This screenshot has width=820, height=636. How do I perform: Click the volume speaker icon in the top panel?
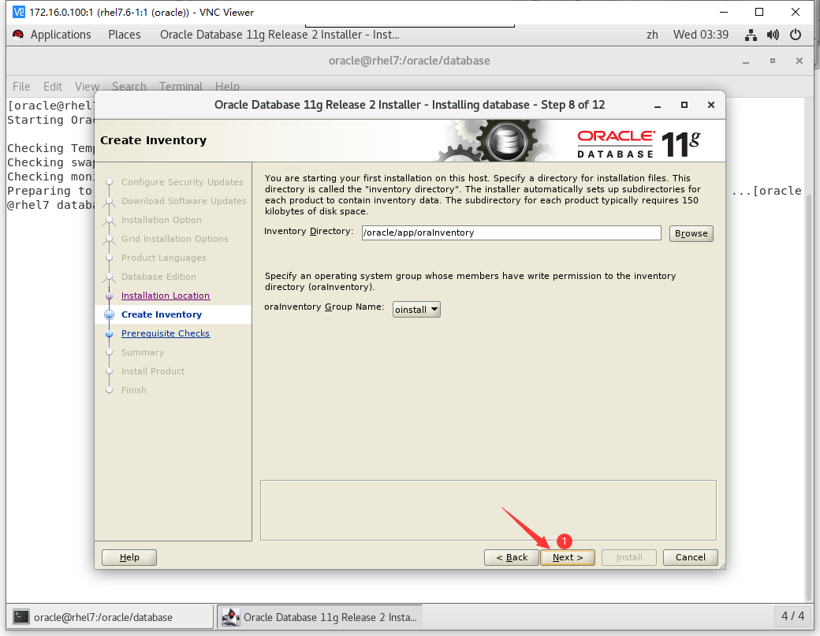[x=773, y=35]
